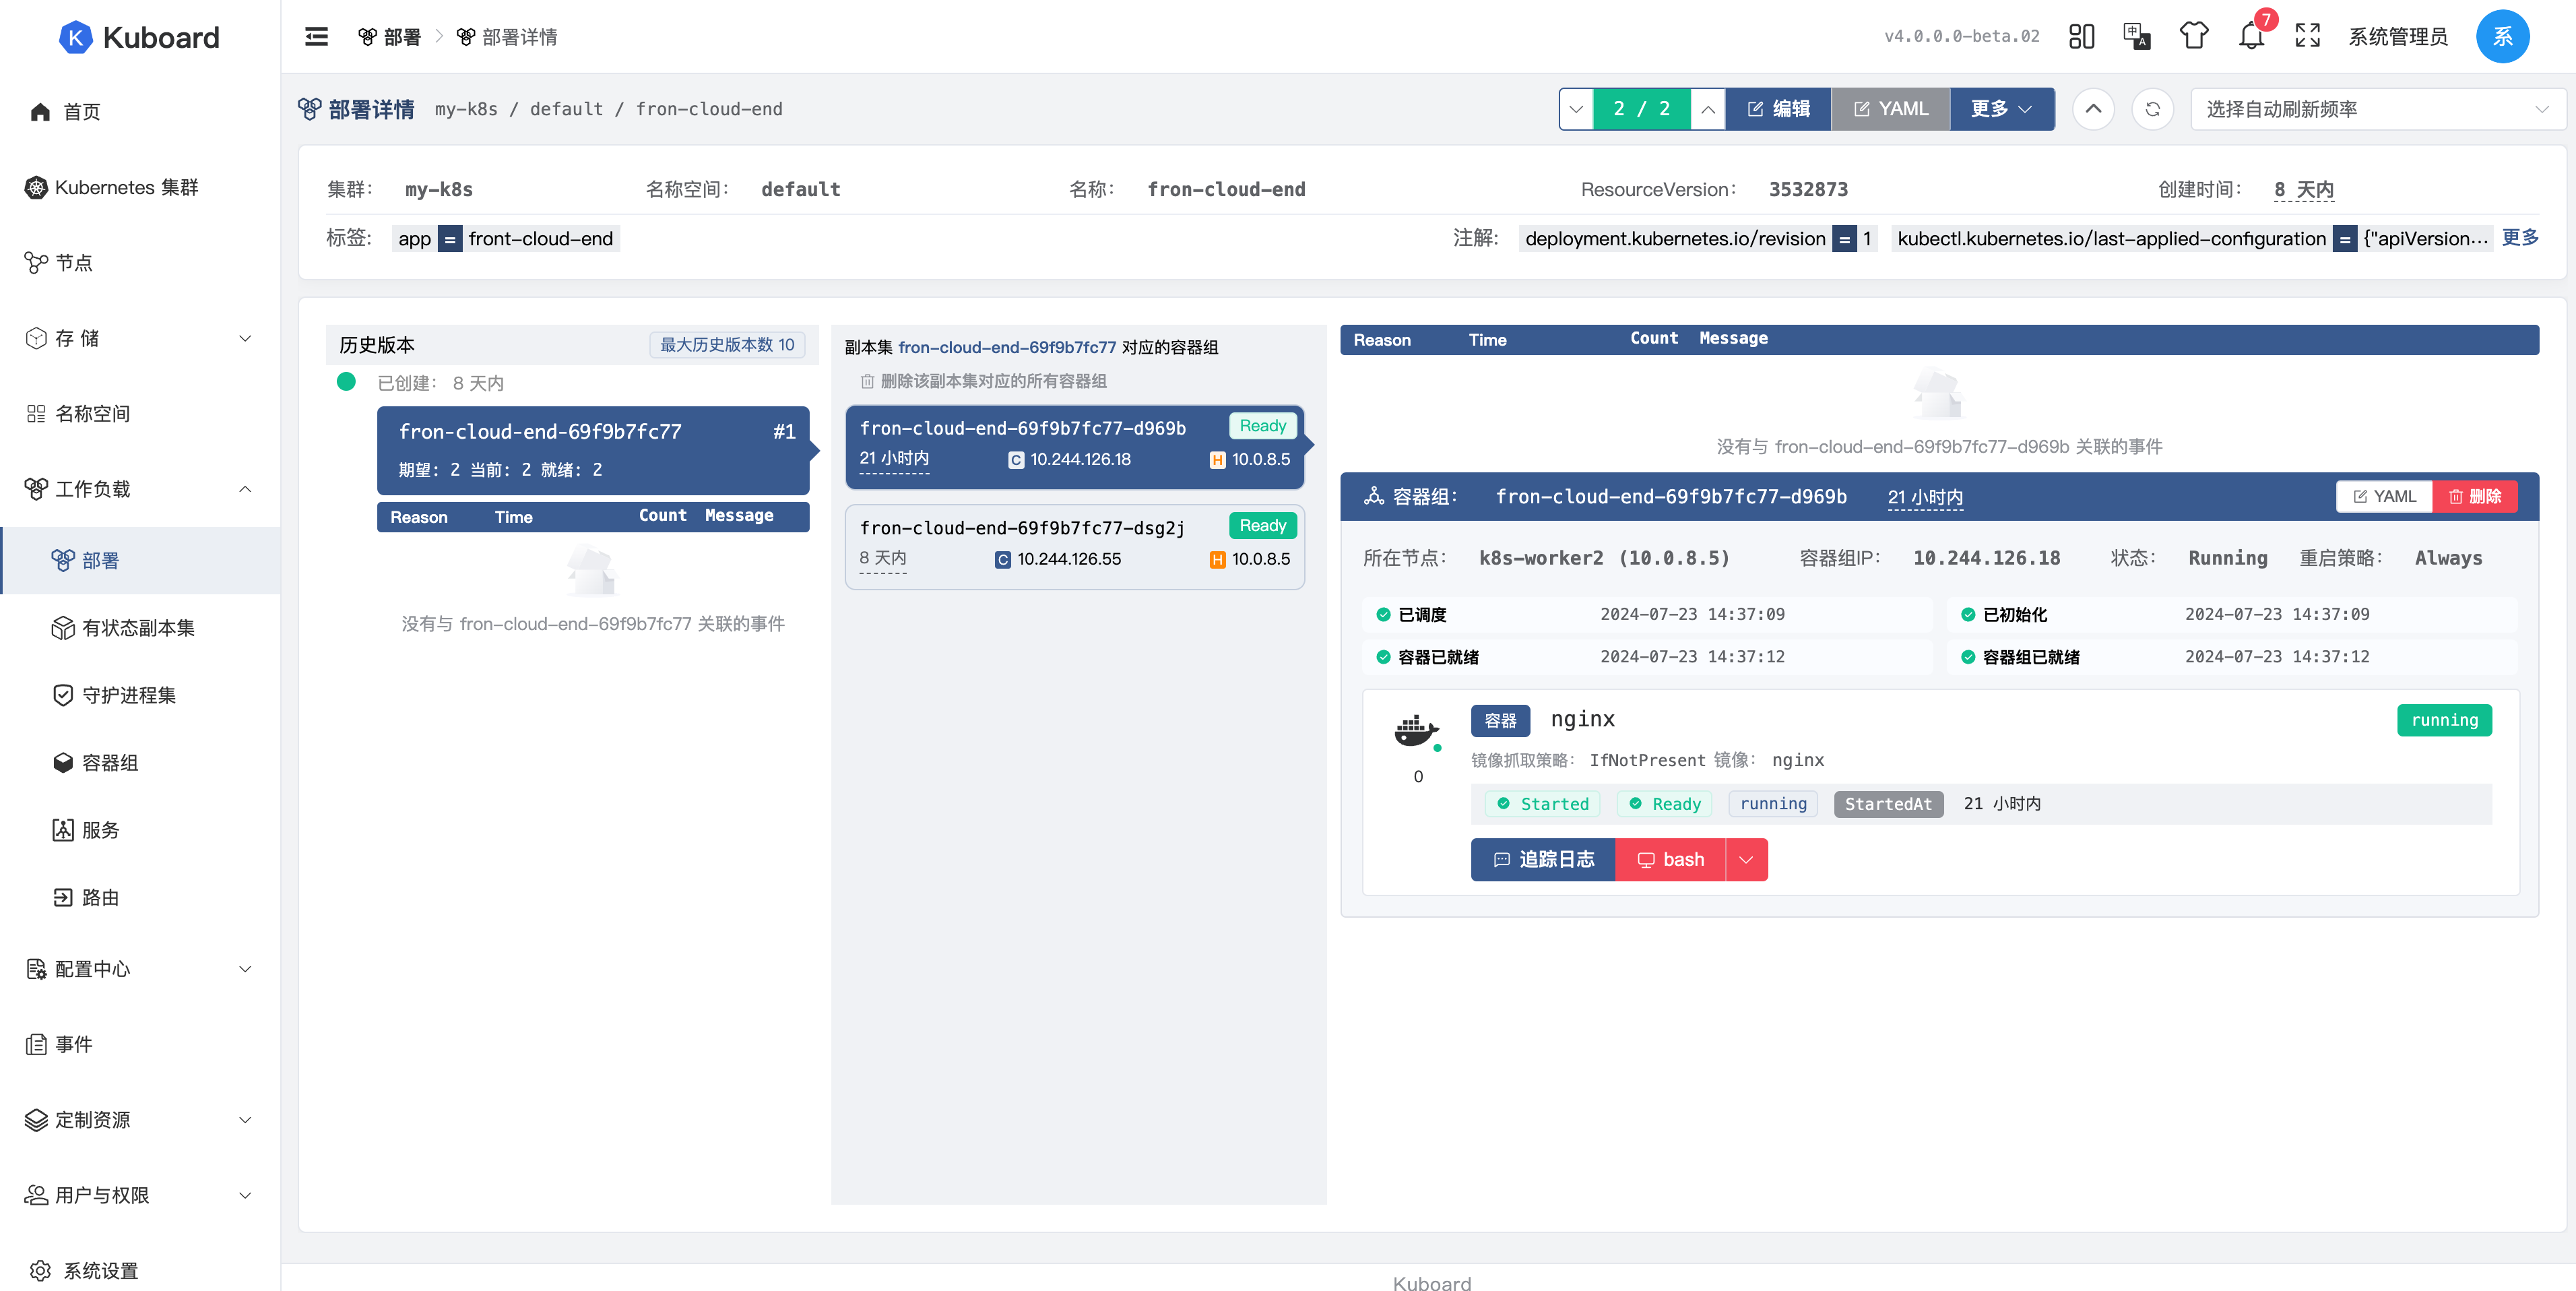The height and width of the screenshot is (1291, 2576).
Task: Open auto refresh frequency selector
Action: pyautogui.click(x=2377, y=109)
